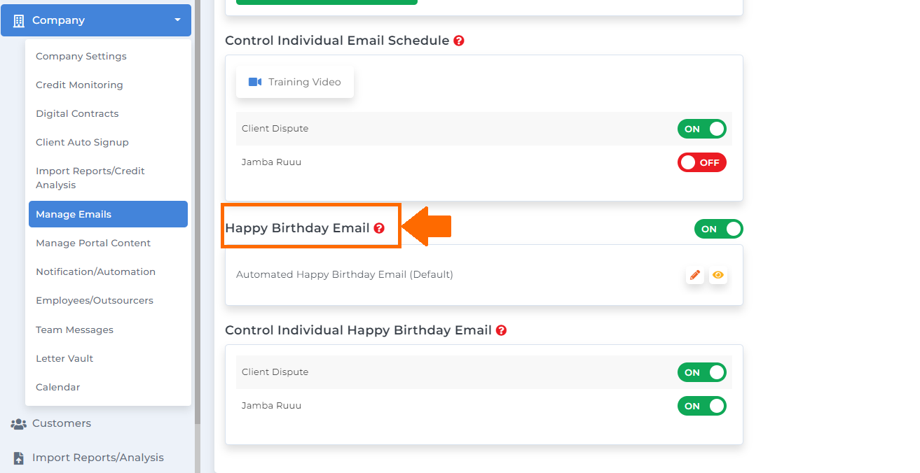
Task: Click help icon beside Control Individual Email Schedule
Action: 459,41
